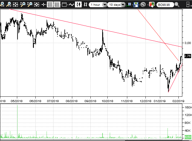This screenshot has width=192, height=141.
Task: Click the 80K volume axis label
Action: click(x=187, y=123)
